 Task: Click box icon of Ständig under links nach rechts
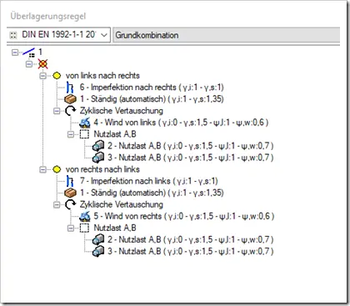(70, 99)
